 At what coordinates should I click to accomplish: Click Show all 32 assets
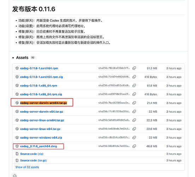(x=27, y=167)
